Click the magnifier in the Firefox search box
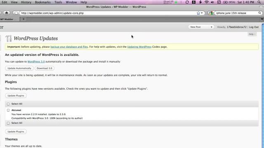Viewport: 264px width, 148px height. pos(259,13)
